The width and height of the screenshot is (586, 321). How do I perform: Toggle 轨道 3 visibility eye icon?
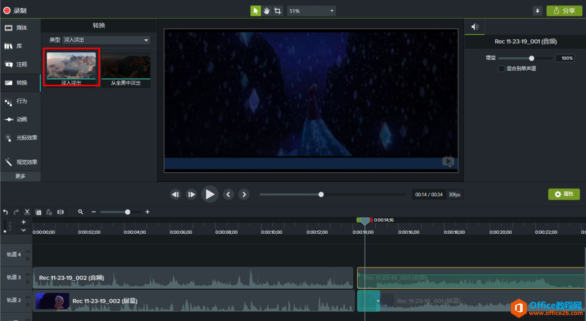point(28,275)
